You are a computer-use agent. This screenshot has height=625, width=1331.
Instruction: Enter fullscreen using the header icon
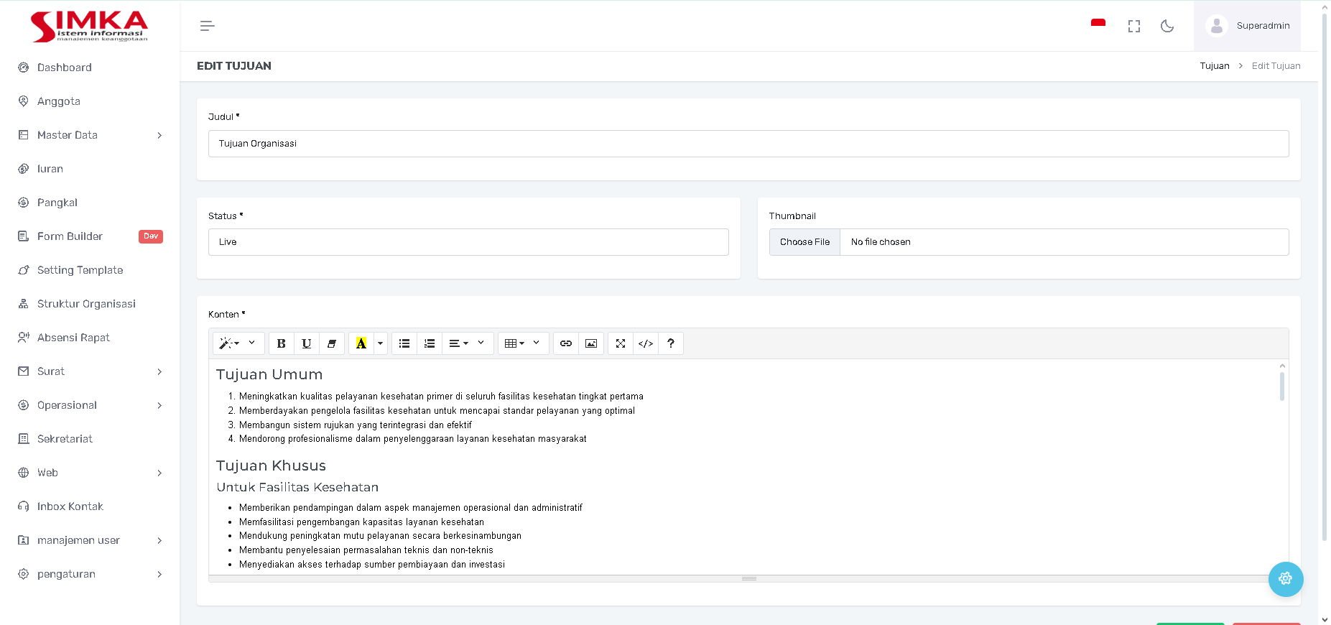click(1134, 26)
